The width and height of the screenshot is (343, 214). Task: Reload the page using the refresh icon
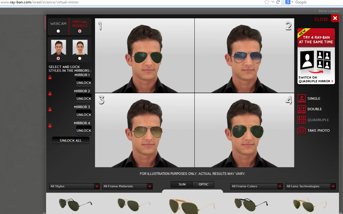point(278,2)
